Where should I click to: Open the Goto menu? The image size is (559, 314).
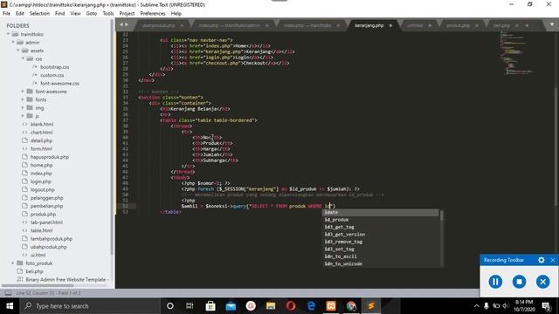pos(92,14)
